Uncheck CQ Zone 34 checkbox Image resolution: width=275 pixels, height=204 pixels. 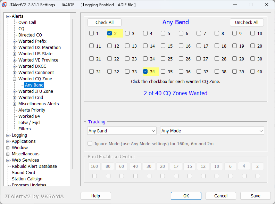145,72
